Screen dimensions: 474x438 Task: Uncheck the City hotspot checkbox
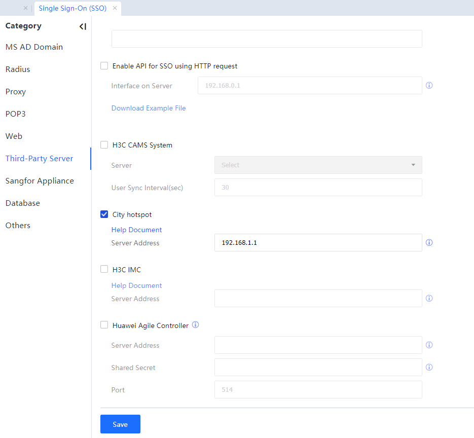[104, 214]
